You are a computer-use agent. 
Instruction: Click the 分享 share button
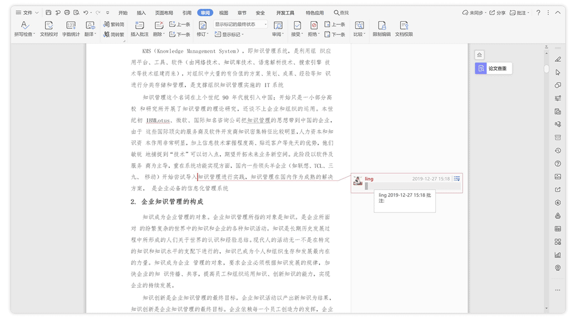tap(498, 12)
